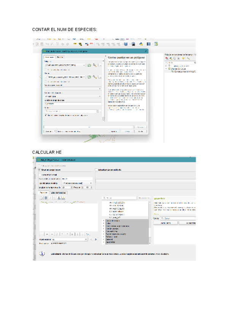The height and width of the screenshot is (322, 228).
Task: Click the save expression icon in the Field Calculator
Action: click(x=46, y=198)
